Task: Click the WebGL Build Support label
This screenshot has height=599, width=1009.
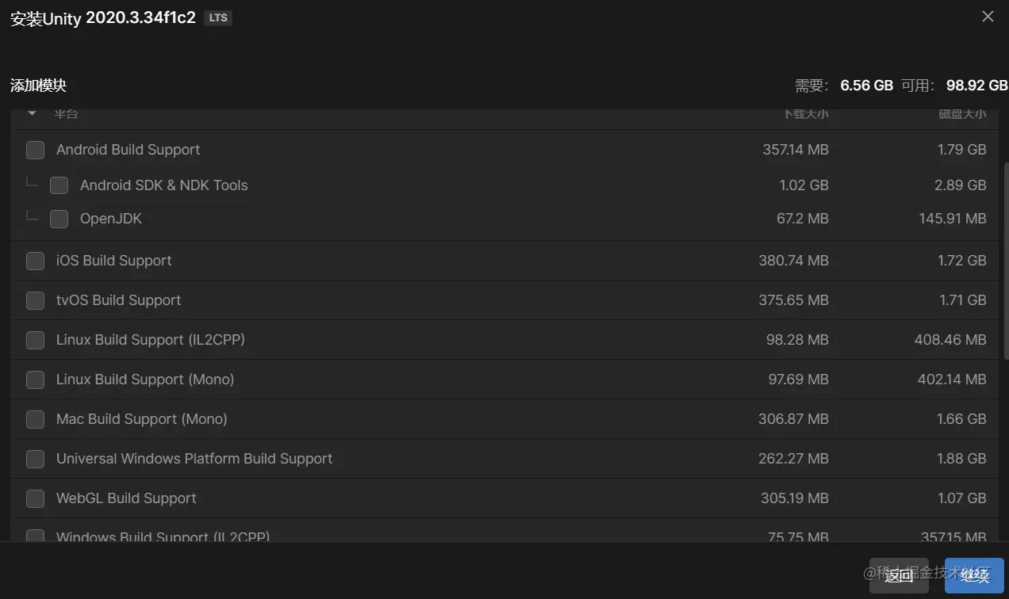Action: (x=126, y=498)
